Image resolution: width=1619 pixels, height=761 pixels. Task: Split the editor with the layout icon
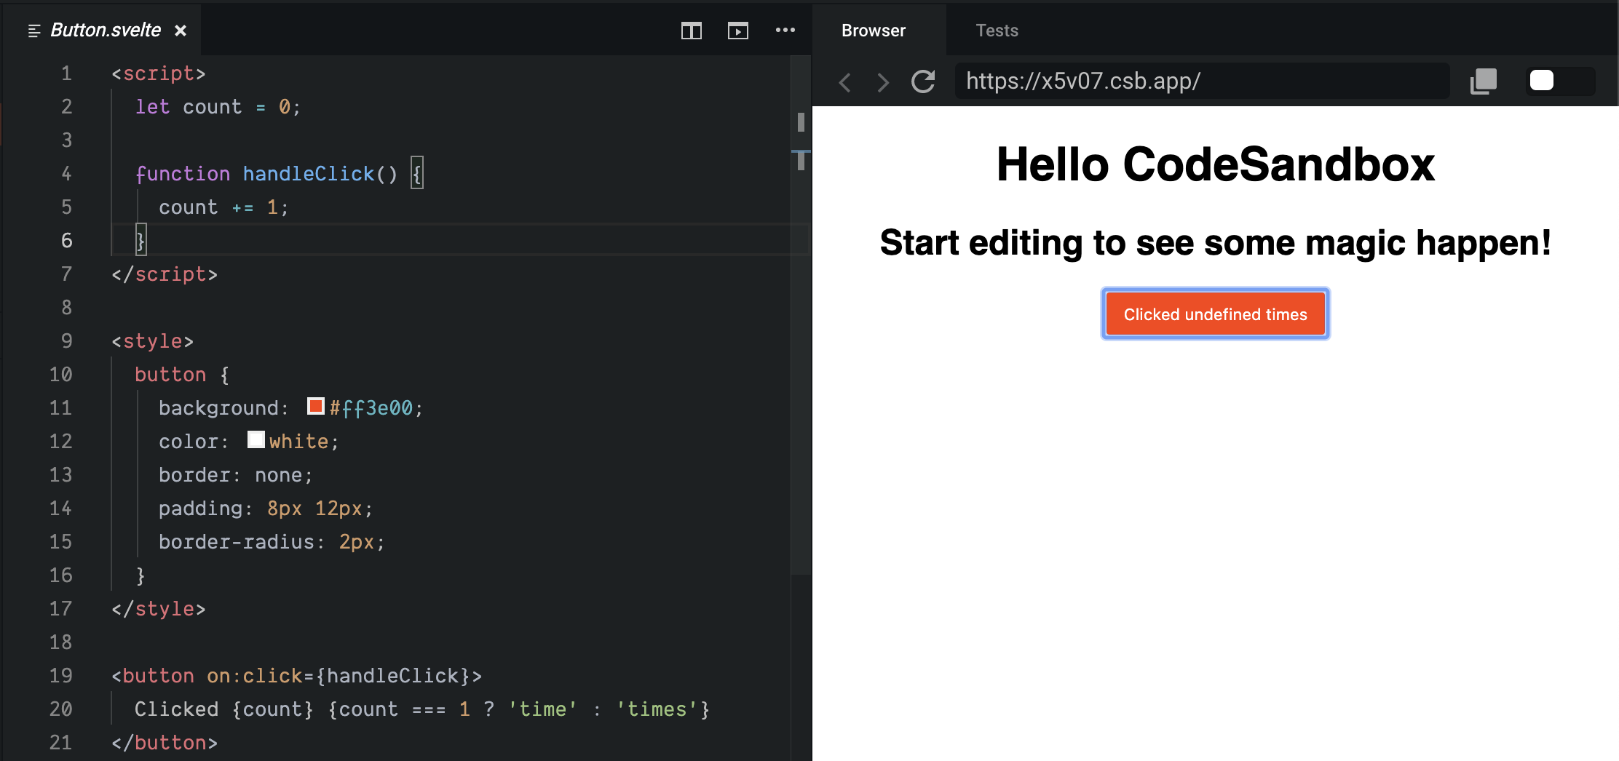point(691,31)
